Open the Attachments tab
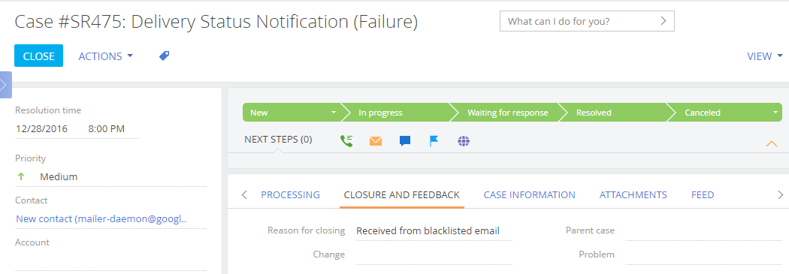 pos(633,195)
